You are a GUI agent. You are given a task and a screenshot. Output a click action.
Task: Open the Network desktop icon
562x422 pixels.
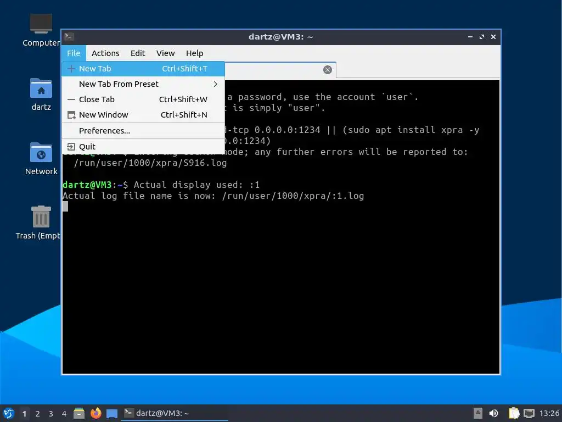41,159
